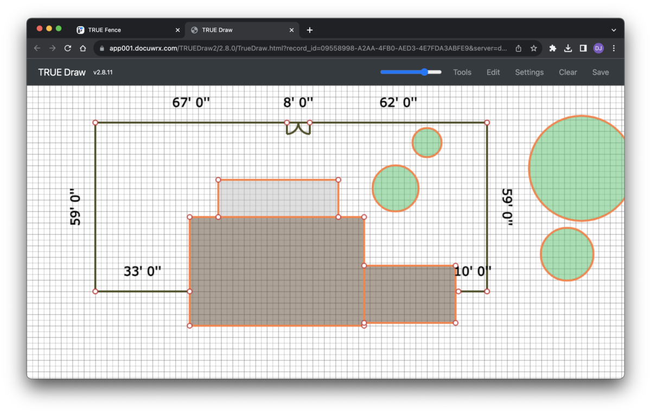
Task: Toggle the browser side panel icon
Action: pos(583,48)
